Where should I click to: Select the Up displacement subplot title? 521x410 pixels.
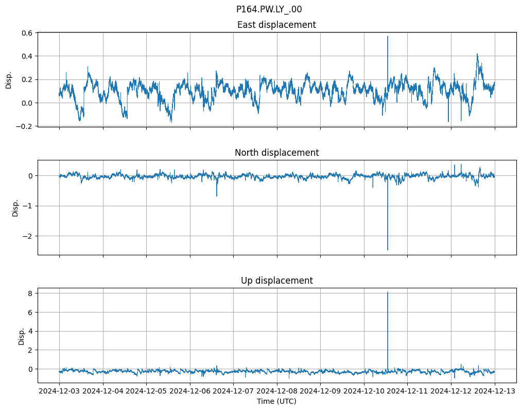coord(276,281)
